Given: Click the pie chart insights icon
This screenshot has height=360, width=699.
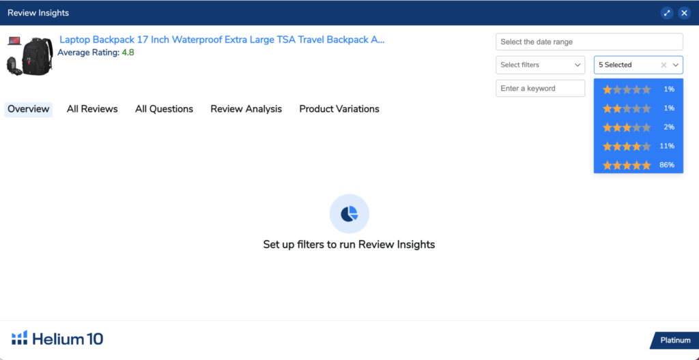Looking at the screenshot, I should [x=349, y=213].
